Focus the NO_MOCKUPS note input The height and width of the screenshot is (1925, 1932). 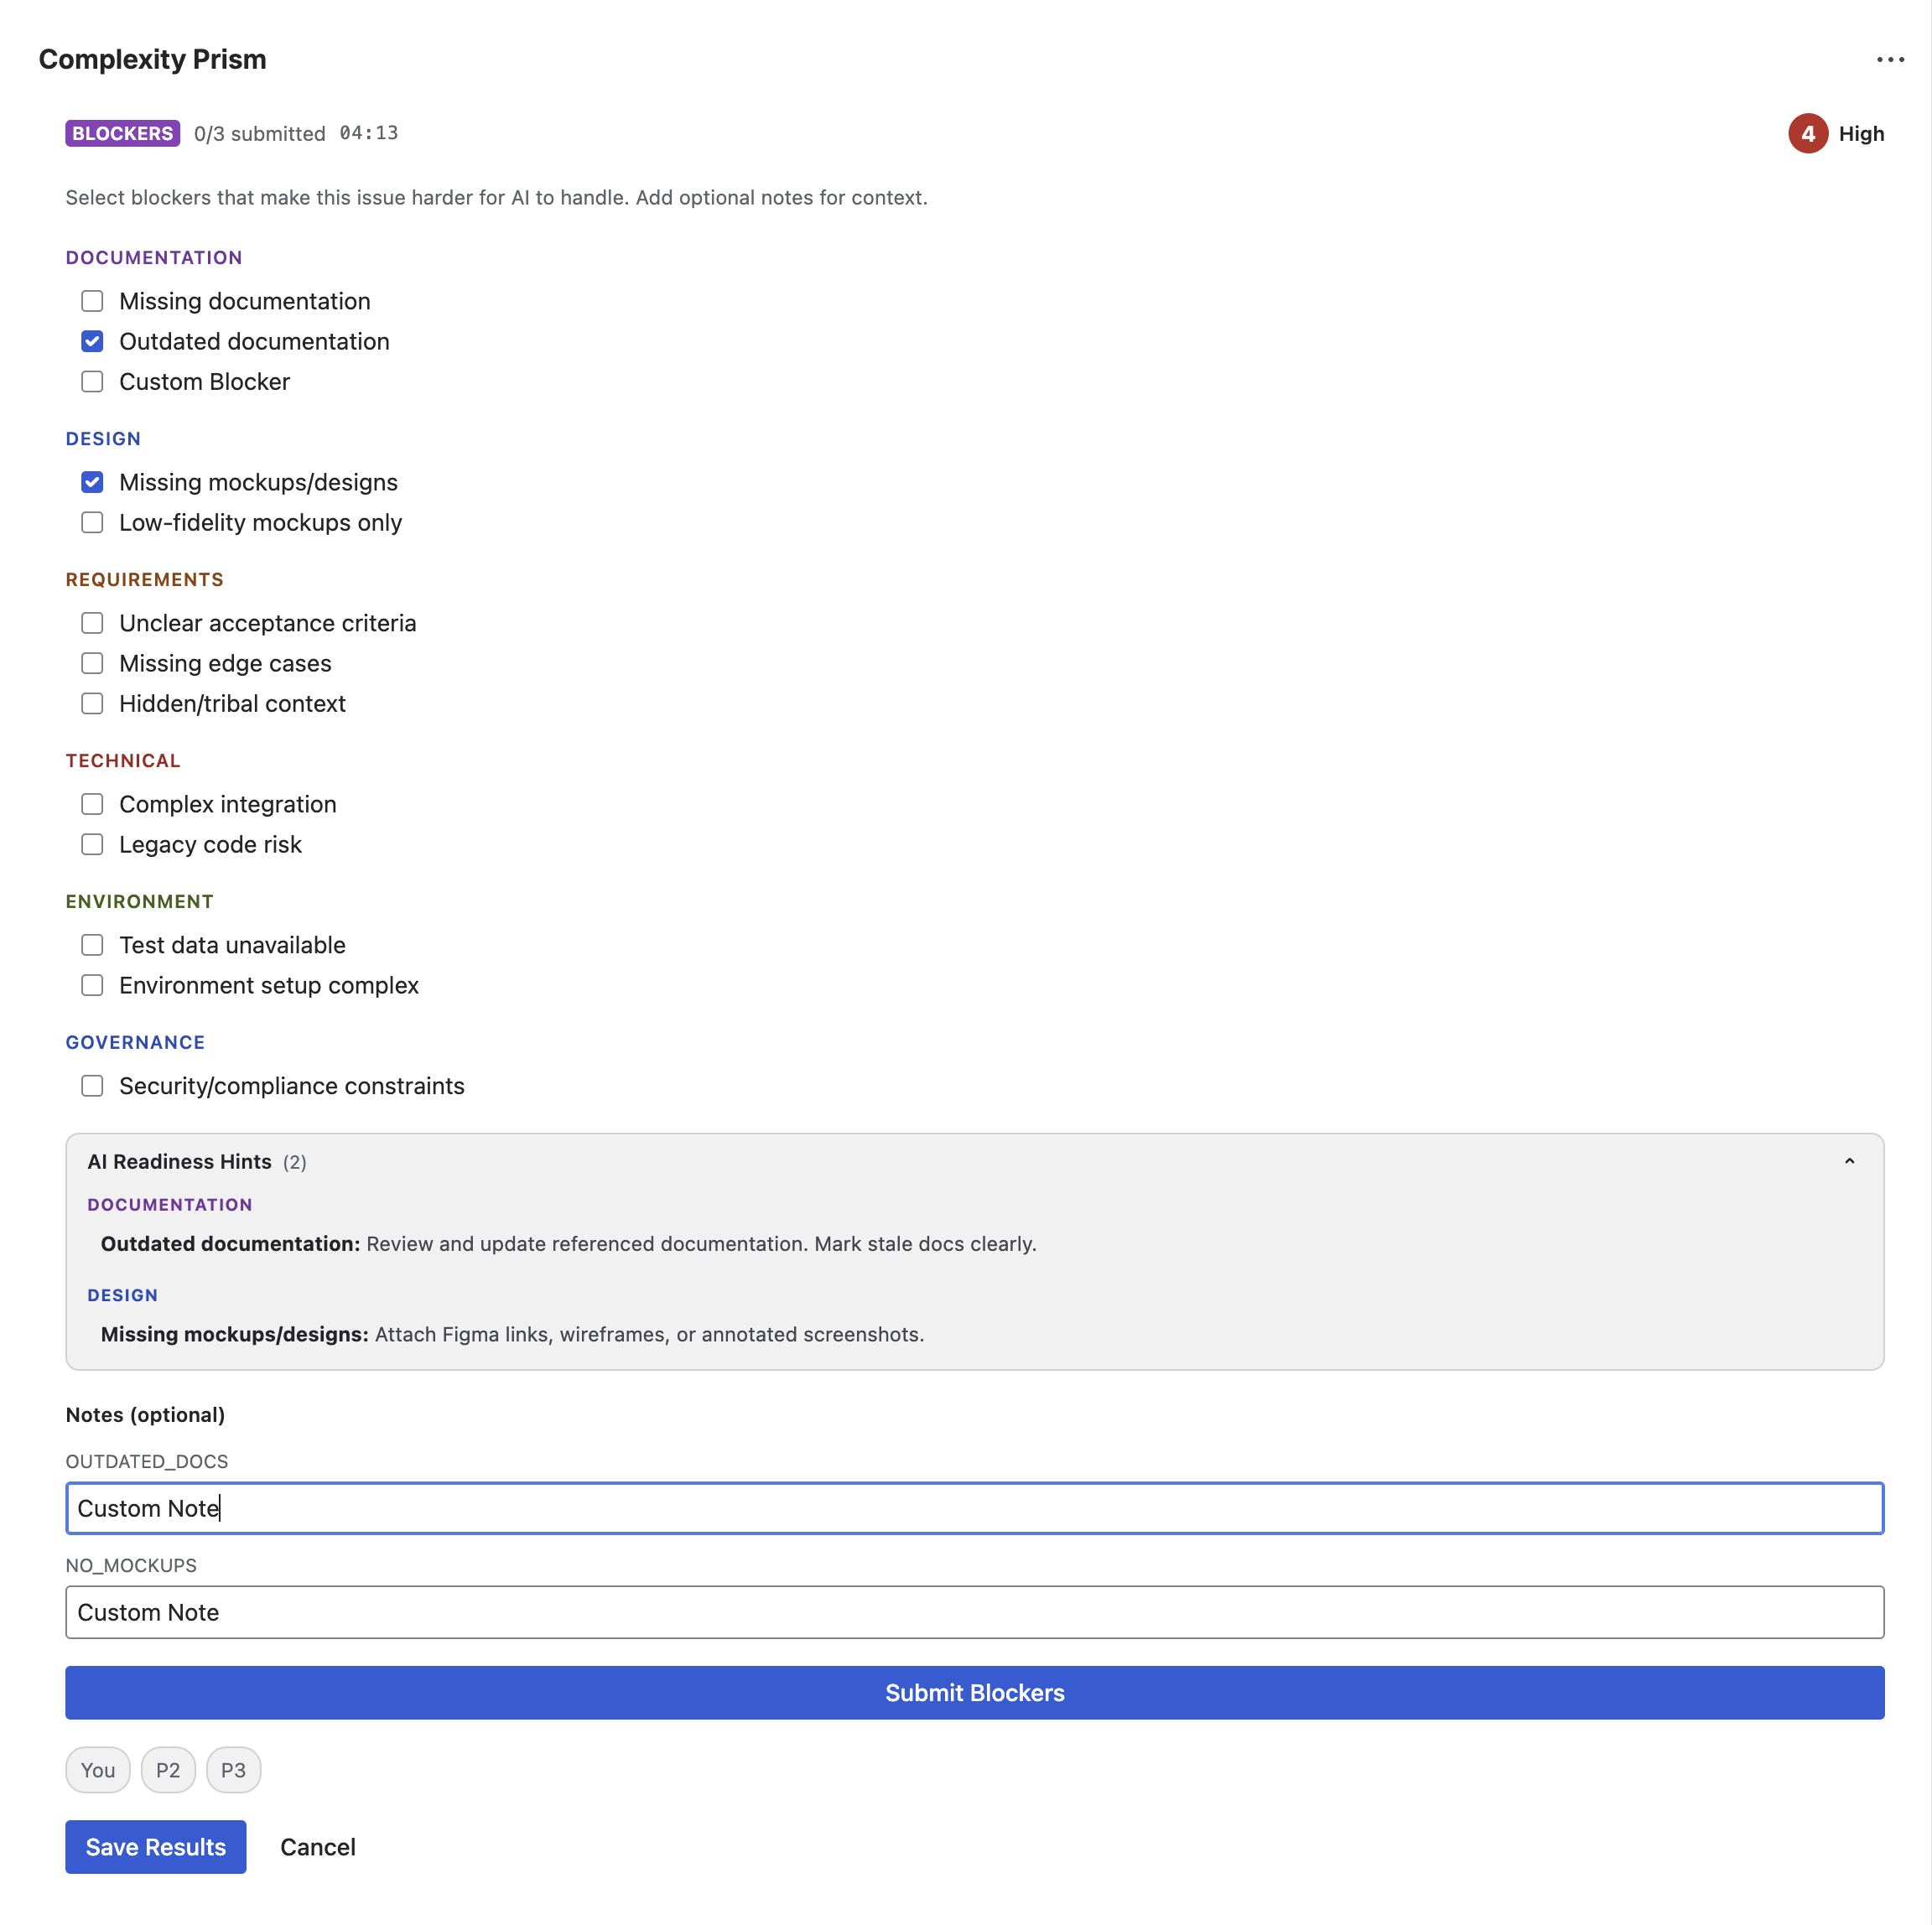(x=974, y=1612)
